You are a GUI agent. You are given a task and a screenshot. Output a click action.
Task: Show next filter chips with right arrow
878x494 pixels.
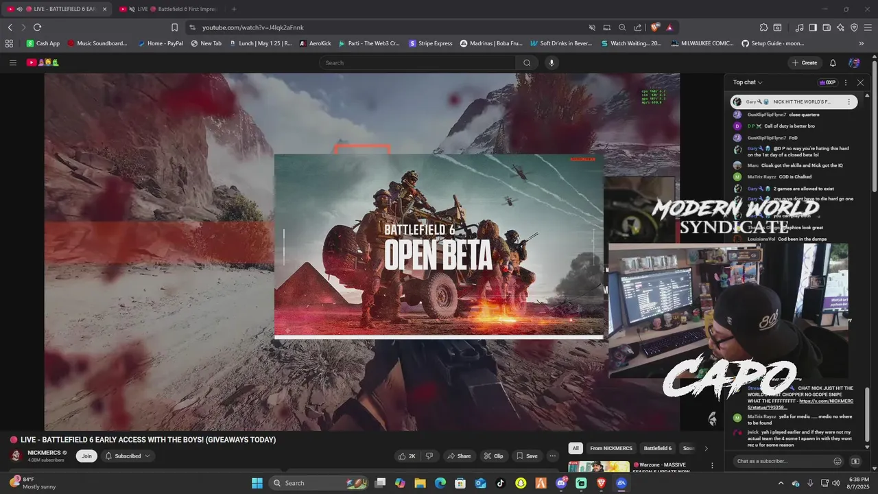click(x=706, y=448)
